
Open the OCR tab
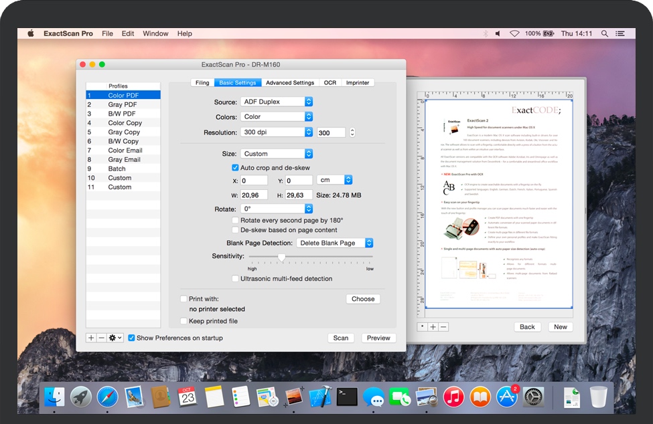pos(330,83)
